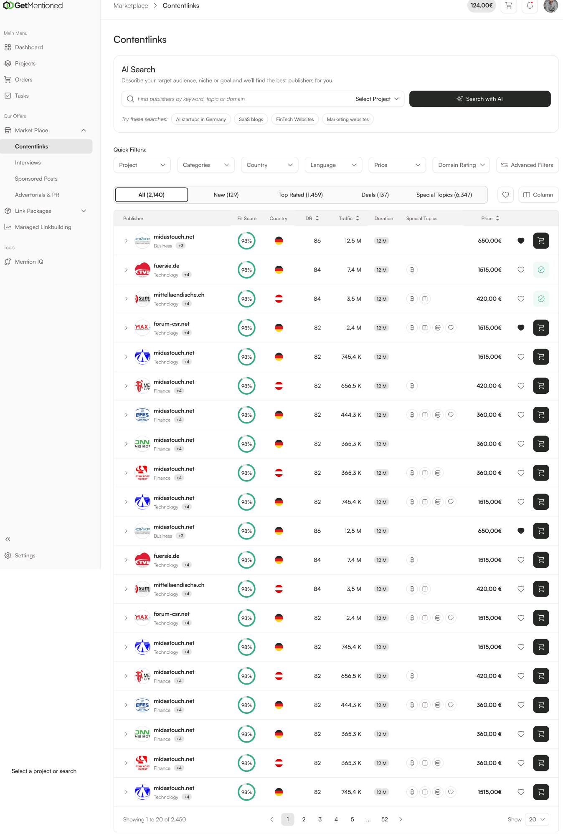This screenshot has width=563, height=836.
Task: Click the 'Showing 1 to 20 of 2,450' text
Action: [x=155, y=819]
